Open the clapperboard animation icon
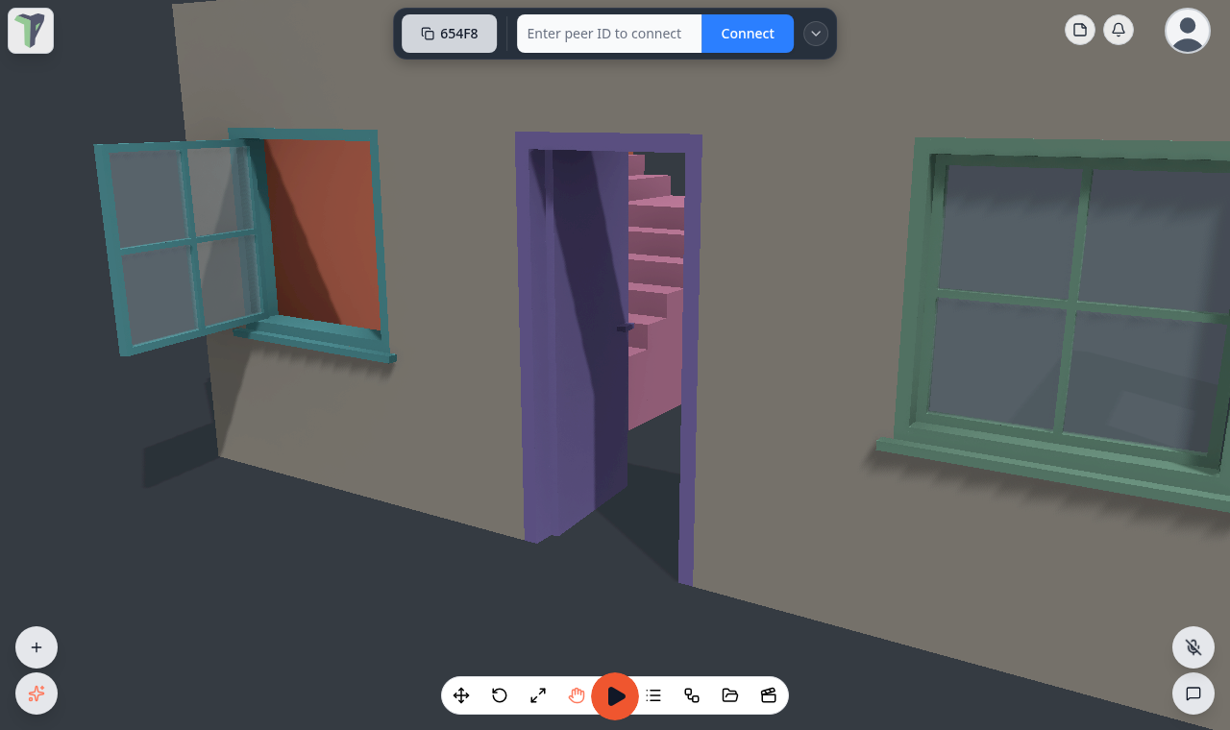 [769, 695]
